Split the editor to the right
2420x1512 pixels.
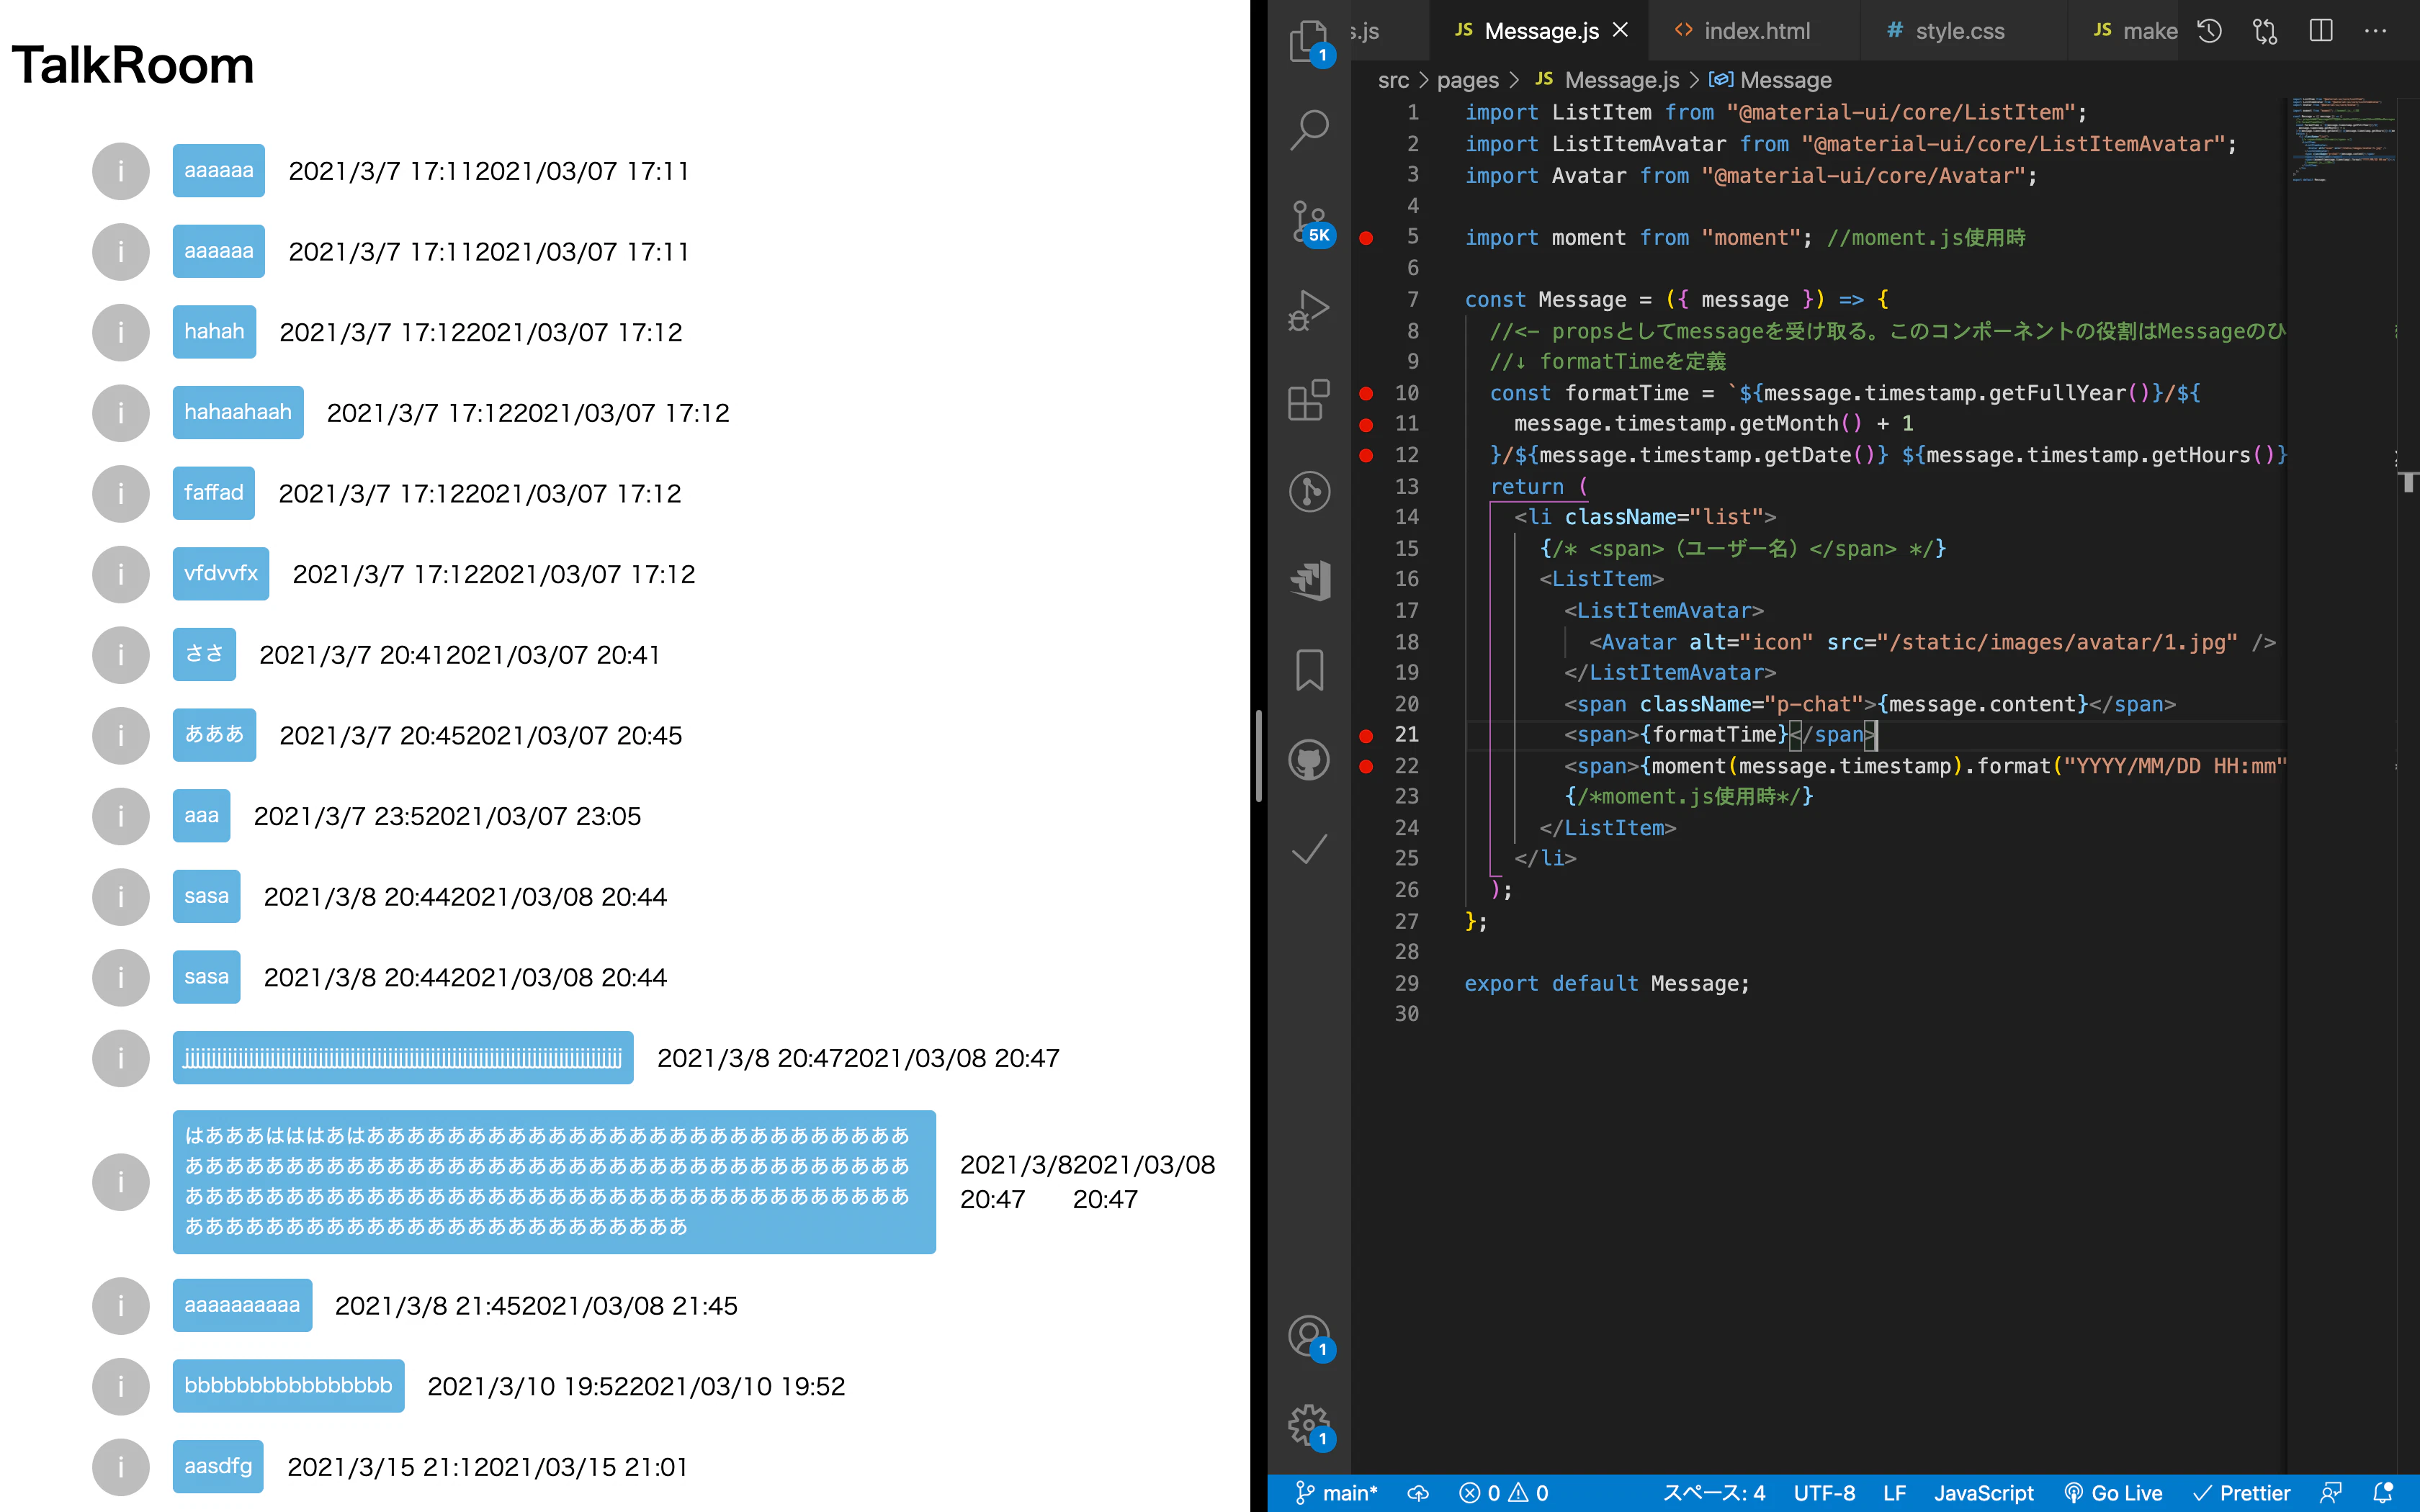[x=2321, y=31]
